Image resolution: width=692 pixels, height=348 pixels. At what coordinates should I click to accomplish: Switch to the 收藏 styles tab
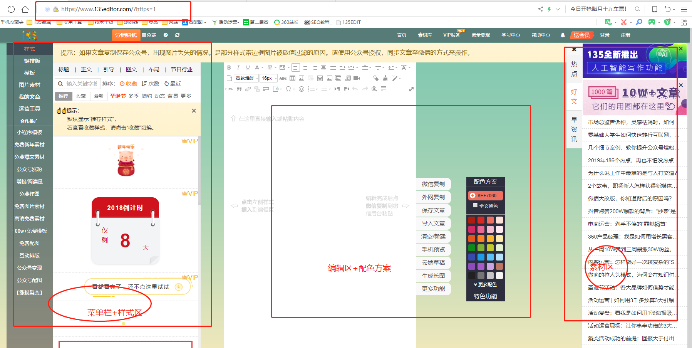point(81,96)
